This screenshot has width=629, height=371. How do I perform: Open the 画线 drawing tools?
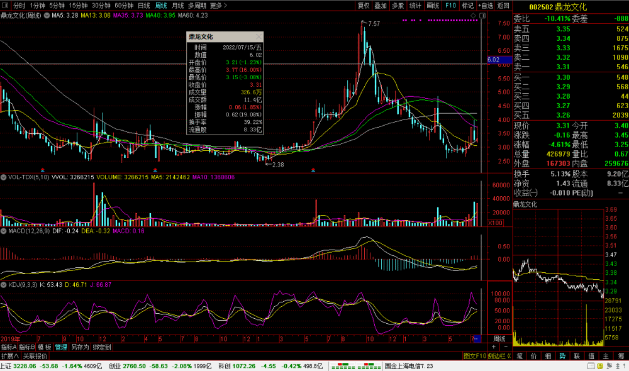(433, 5)
